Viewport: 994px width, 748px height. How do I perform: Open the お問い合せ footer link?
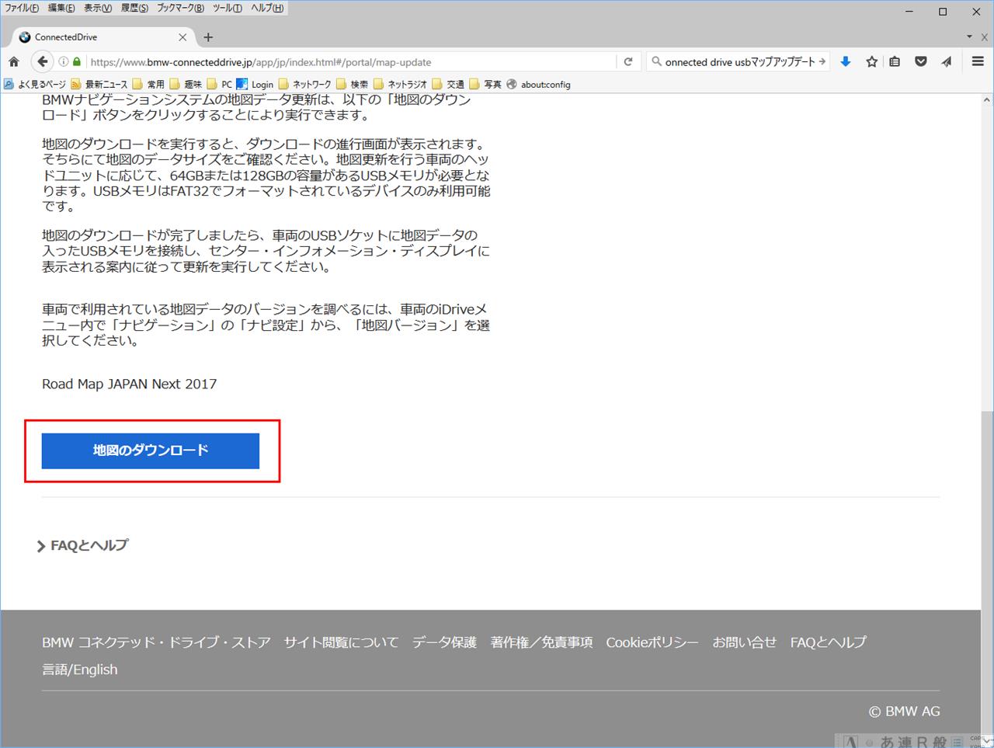(745, 642)
